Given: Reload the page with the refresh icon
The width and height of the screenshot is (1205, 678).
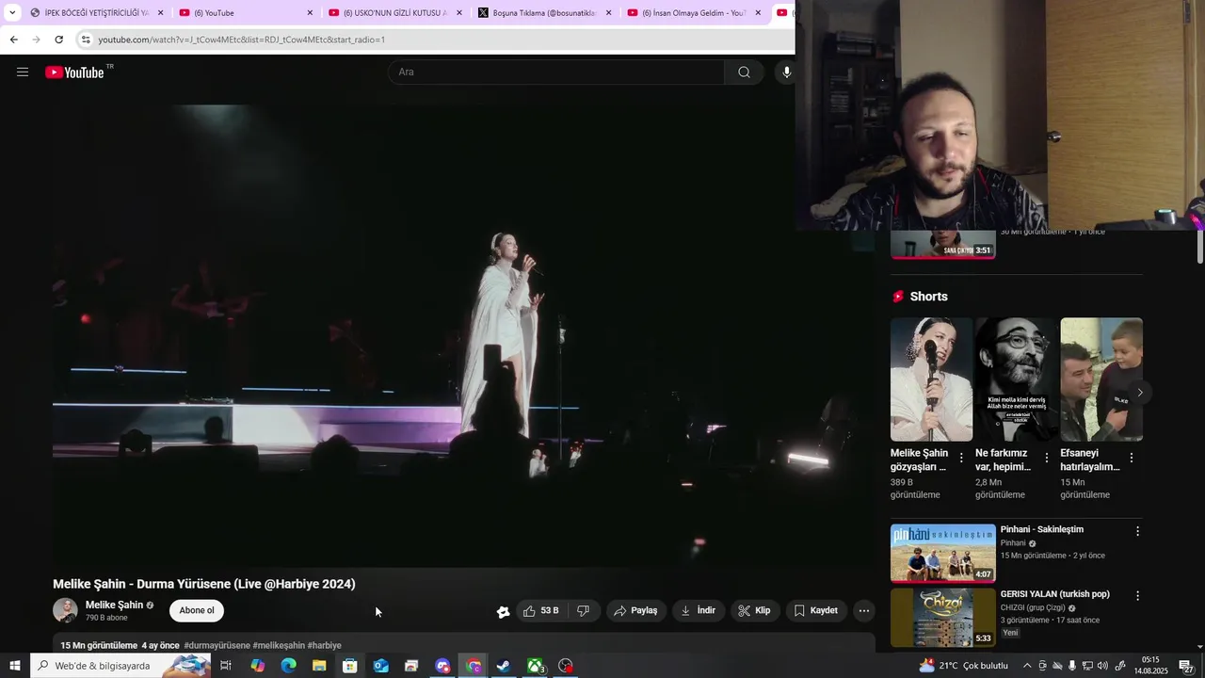Looking at the screenshot, I should tap(58, 40).
